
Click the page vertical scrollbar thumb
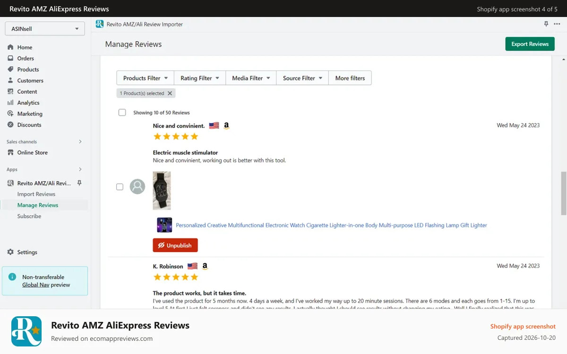563,194
